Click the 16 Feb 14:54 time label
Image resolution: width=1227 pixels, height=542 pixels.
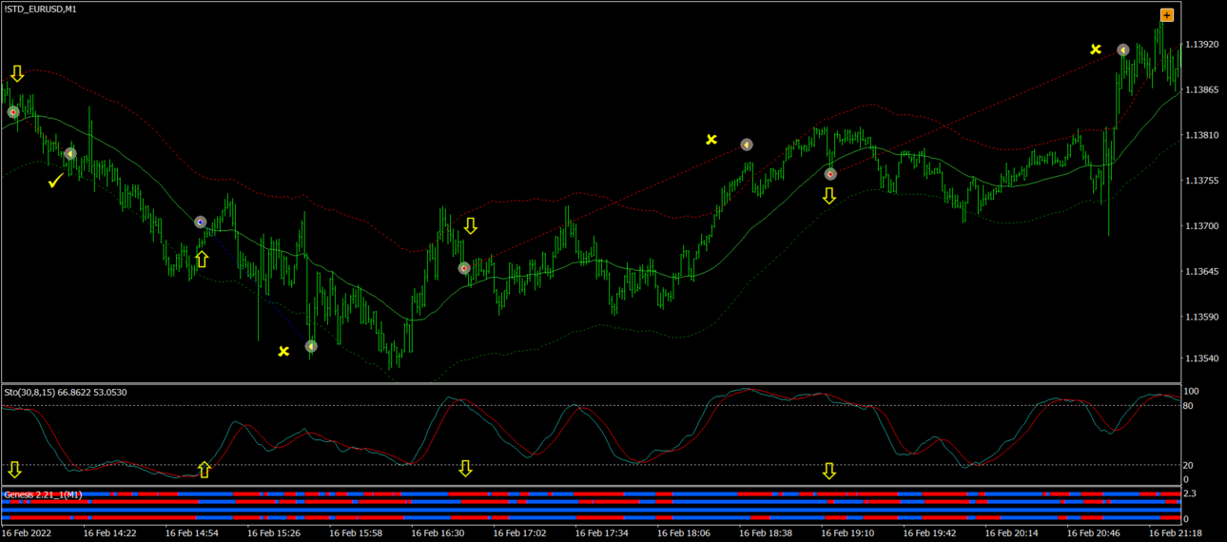[192, 533]
